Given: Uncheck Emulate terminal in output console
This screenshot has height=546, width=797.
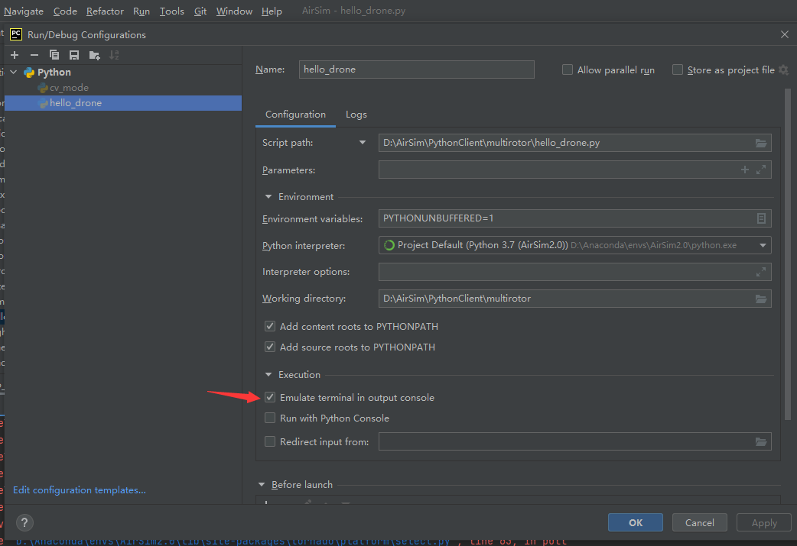Looking at the screenshot, I should (x=270, y=397).
